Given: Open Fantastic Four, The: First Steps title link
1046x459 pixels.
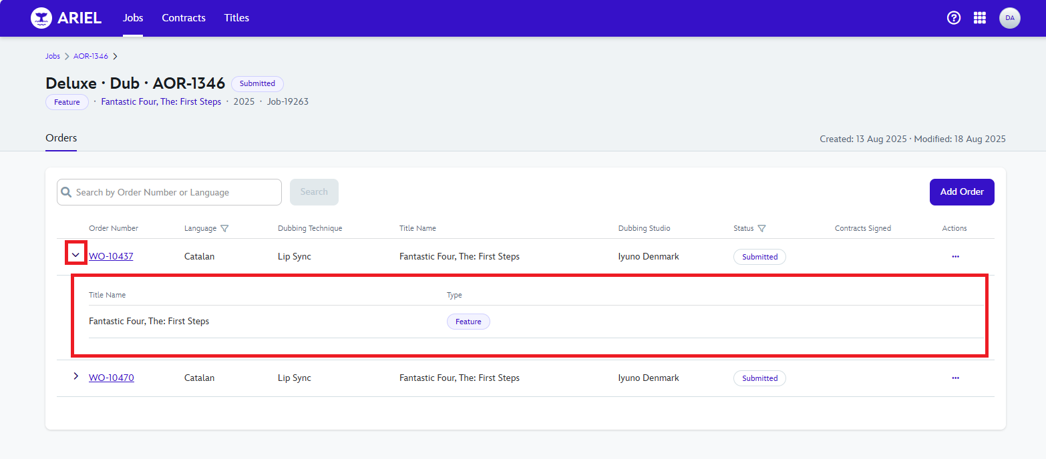Looking at the screenshot, I should [161, 101].
